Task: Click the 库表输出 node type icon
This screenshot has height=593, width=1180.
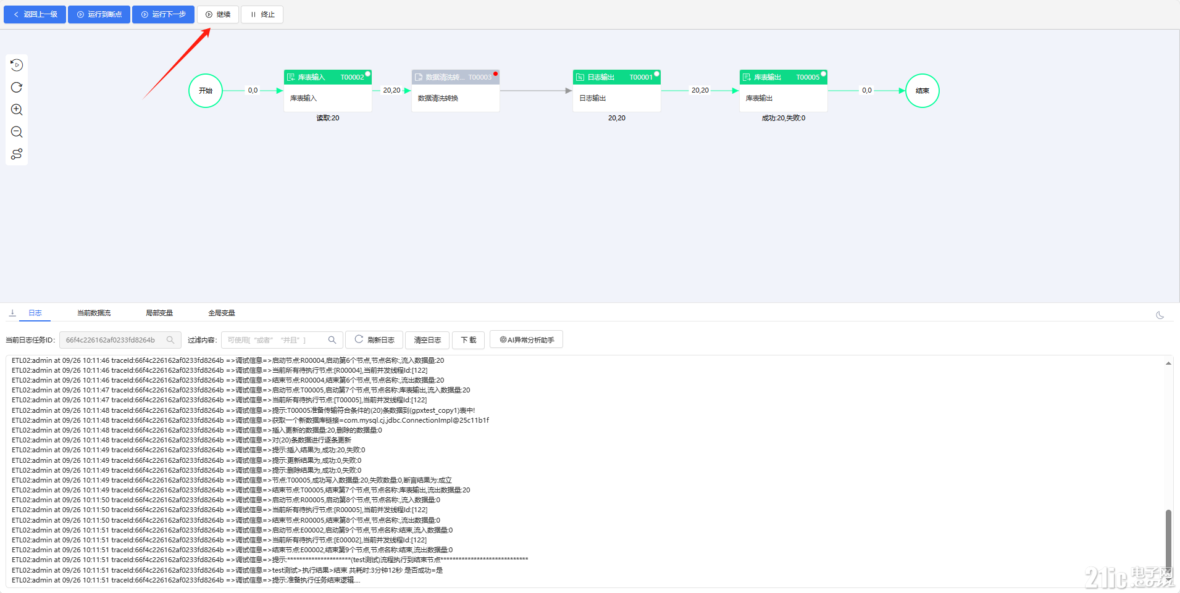Action: pos(747,77)
